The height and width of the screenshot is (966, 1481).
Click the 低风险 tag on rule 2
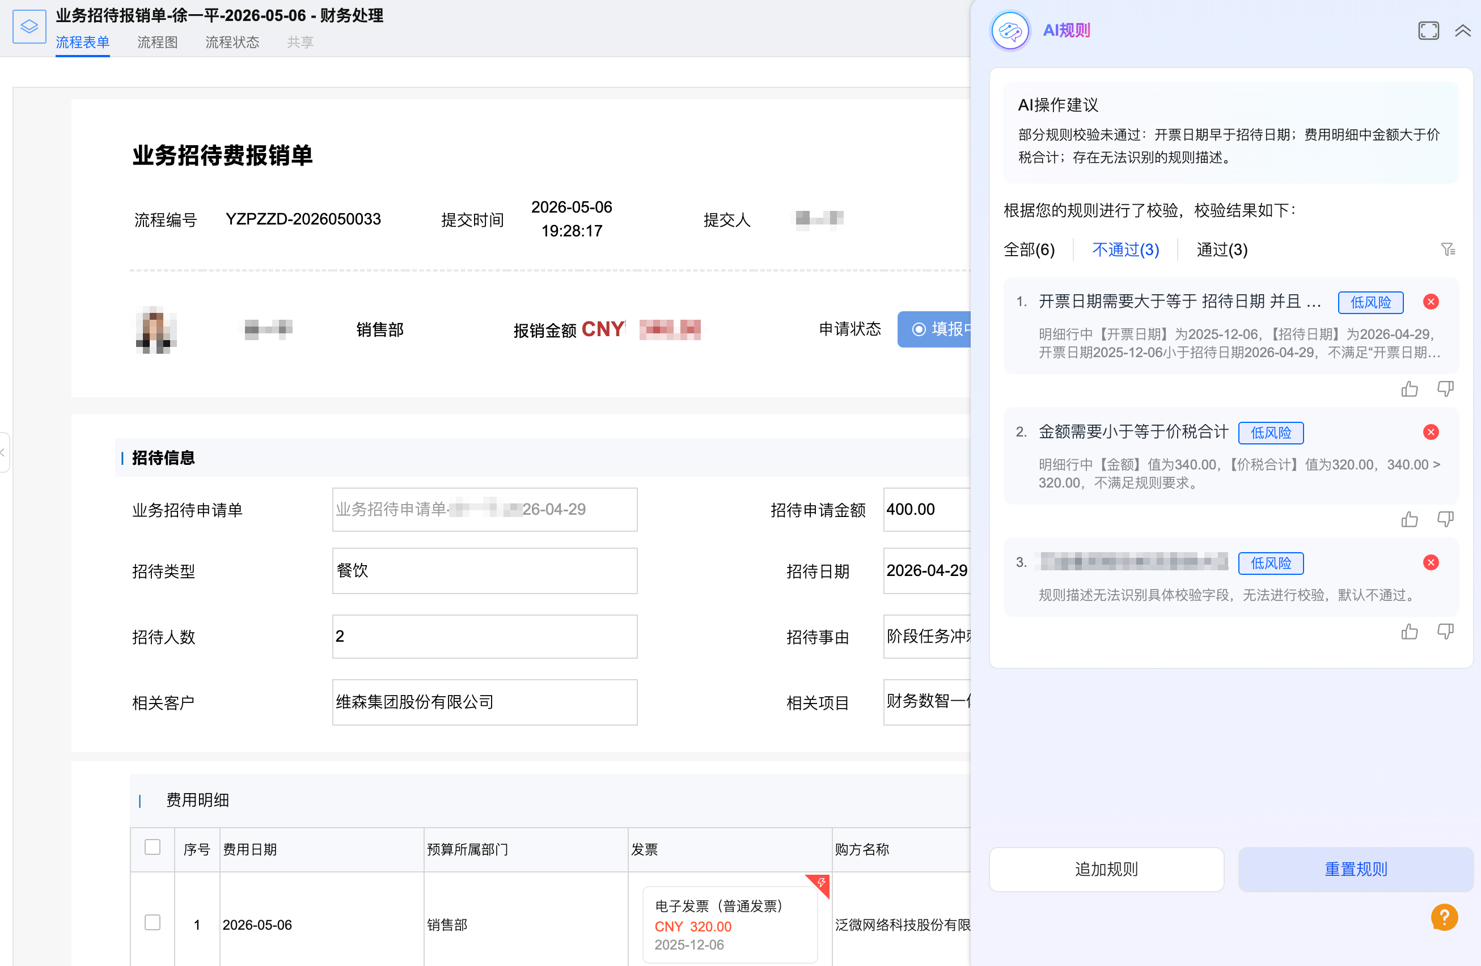coord(1270,433)
